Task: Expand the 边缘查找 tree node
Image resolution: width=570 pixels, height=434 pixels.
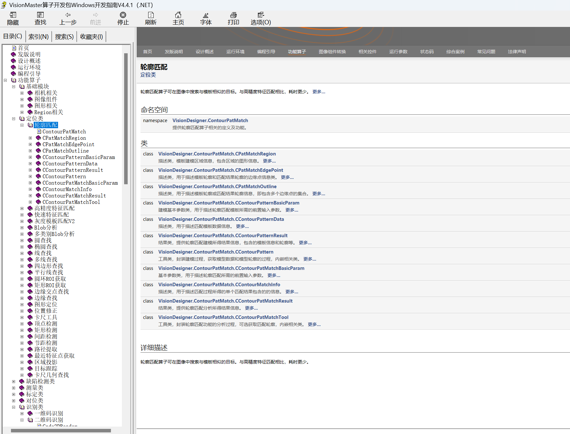Action: point(22,298)
